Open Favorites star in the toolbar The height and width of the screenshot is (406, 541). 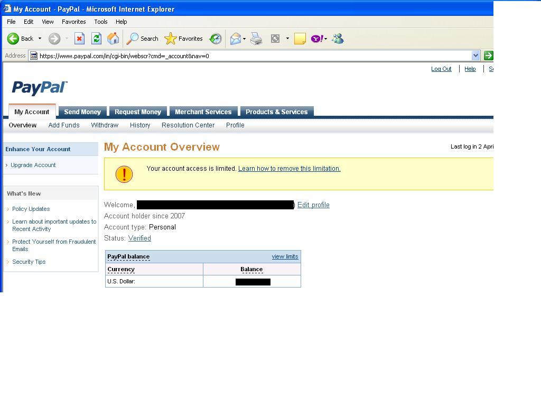(x=171, y=39)
